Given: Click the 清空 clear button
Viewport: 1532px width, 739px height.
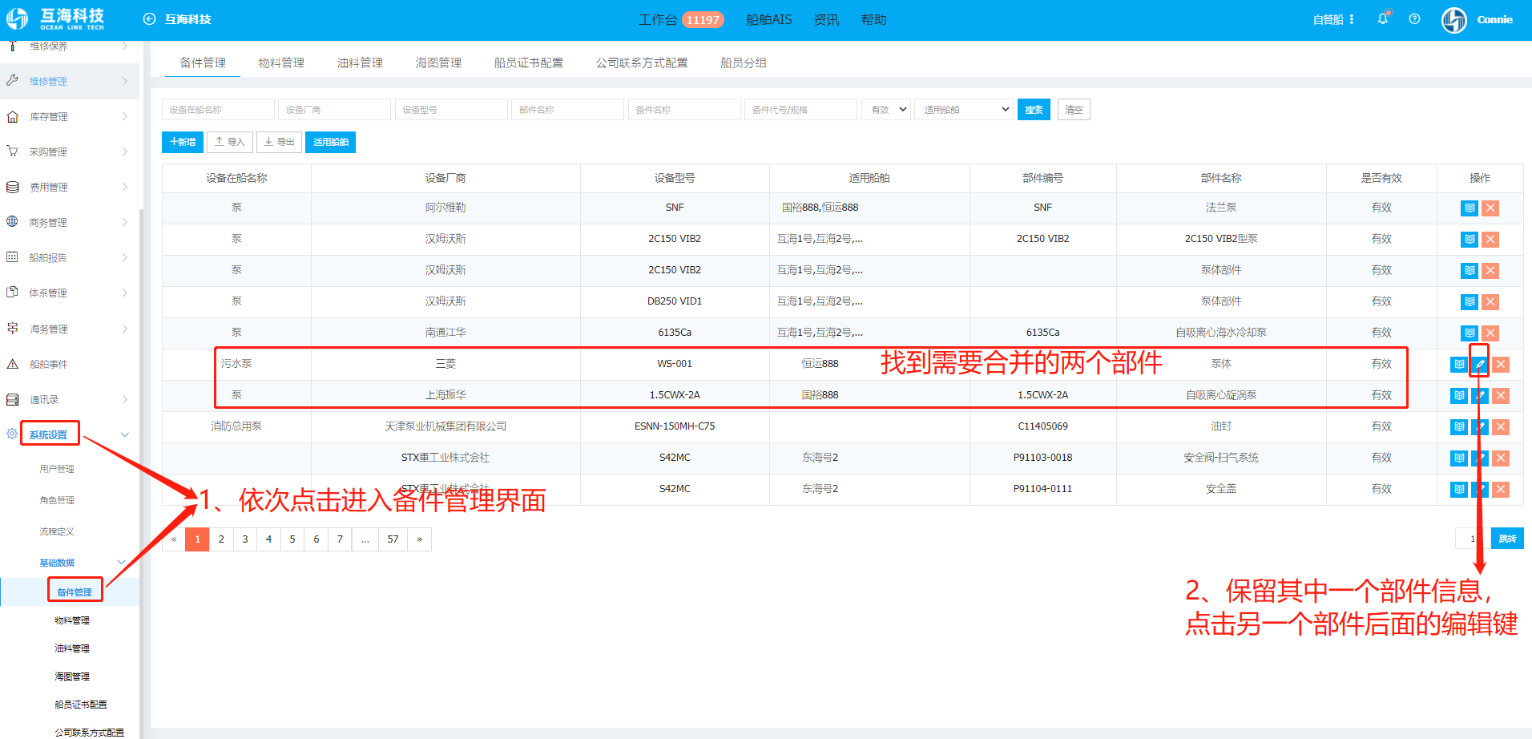Looking at the screenshot, I should click(x=1074, y=110).
